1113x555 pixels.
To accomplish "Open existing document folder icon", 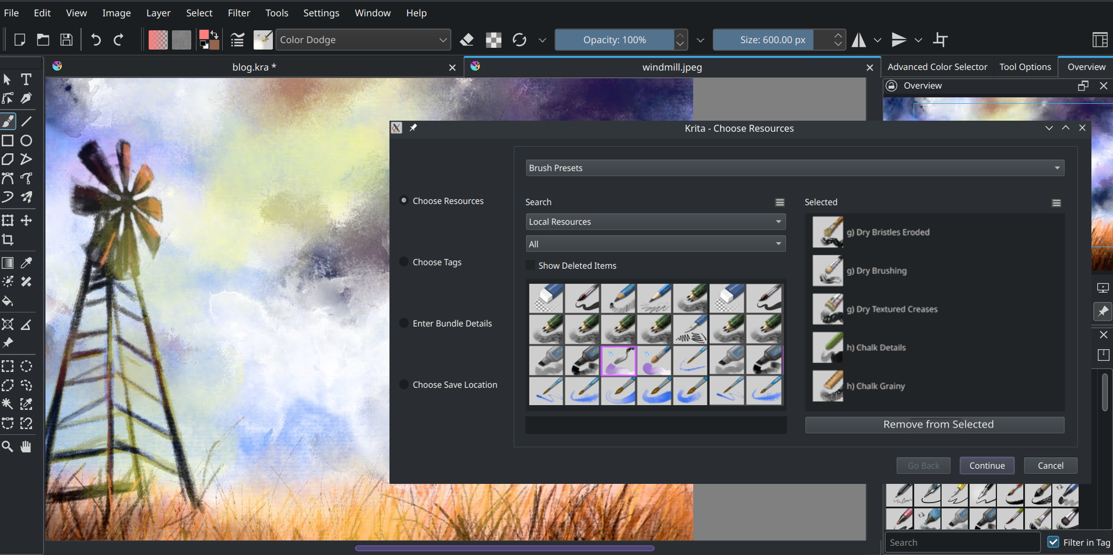I will 43,40.
